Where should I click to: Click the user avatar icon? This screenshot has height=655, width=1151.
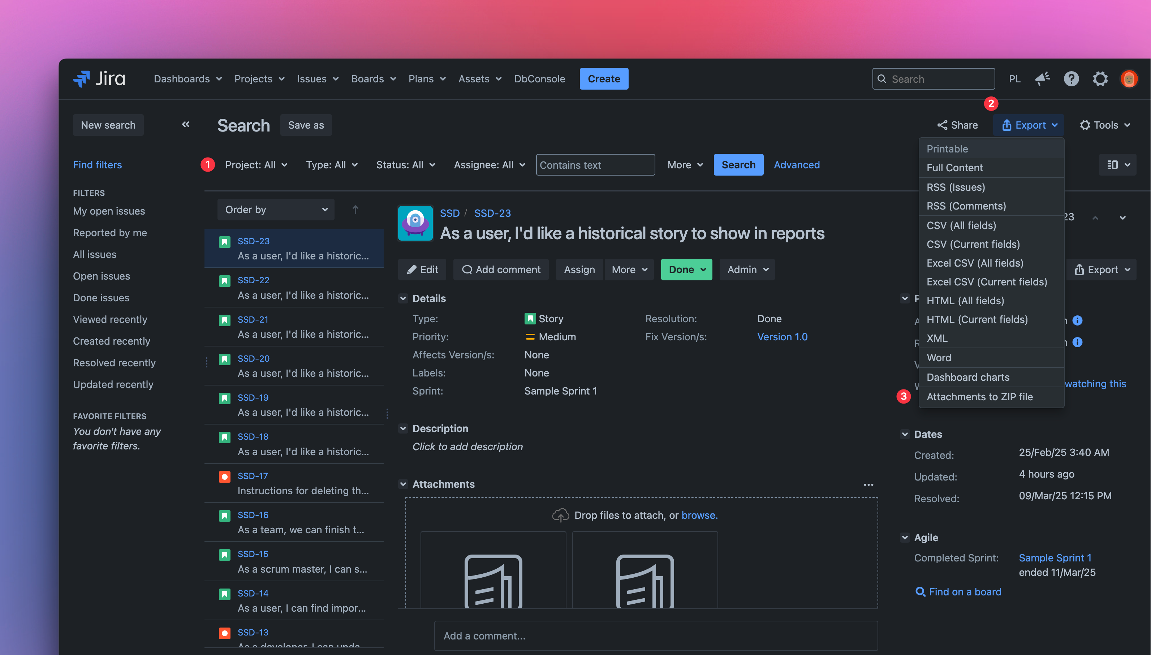(x=1129, y=79)
